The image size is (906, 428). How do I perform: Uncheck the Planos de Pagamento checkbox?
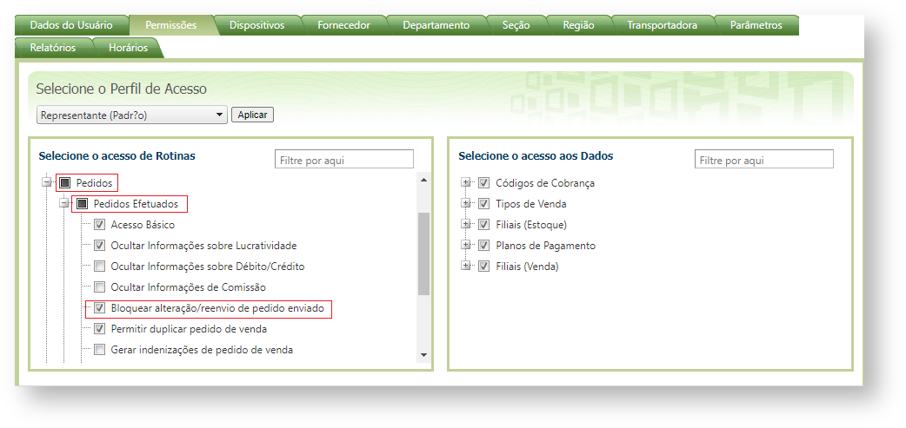(484, 245)
